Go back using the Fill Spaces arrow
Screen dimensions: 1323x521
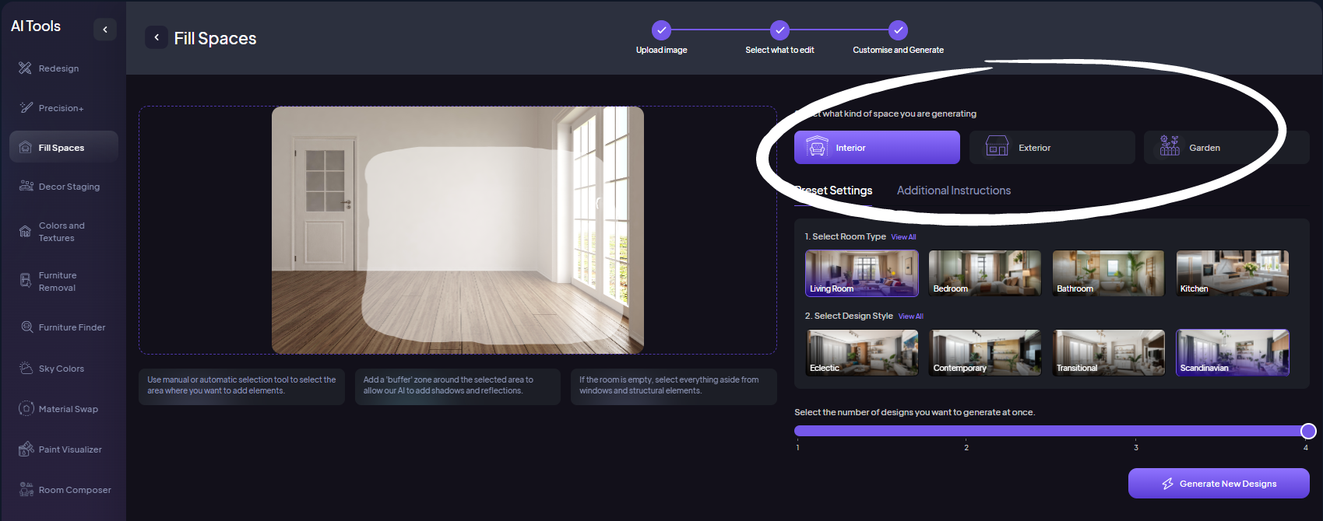click(157, 37)
